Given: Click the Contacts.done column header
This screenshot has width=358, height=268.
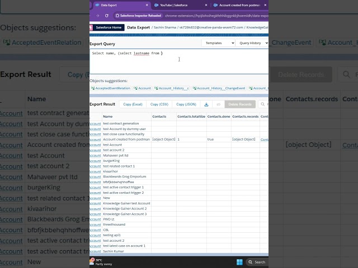Looking at the screenshot, I should point(219,117).
